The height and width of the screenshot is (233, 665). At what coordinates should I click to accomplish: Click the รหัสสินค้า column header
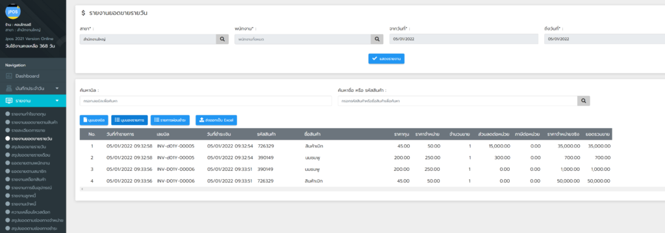[x=266, y=134]
